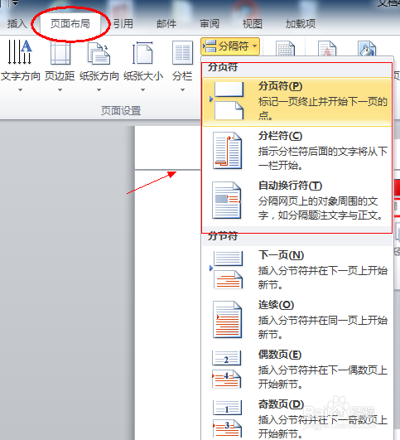Click the page color paint bucket icon
The image size is (400, 440).
pyautogui.click(x=367, y=48)
